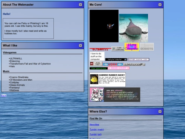Click the Music section heading
185x139 pixels.
tap(6, 71)
